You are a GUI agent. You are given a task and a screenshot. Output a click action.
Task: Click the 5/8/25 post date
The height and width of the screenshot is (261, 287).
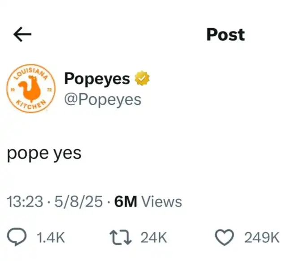click(79, 201)
